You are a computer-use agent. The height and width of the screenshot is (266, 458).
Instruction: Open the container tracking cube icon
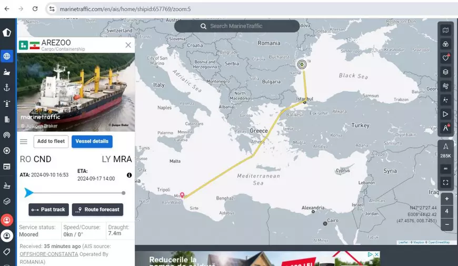click(7, 201)
